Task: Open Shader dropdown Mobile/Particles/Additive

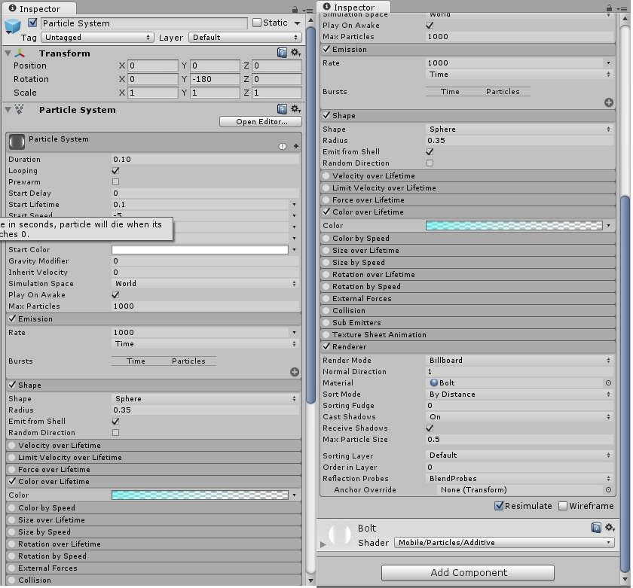Action: pos(505,542)
